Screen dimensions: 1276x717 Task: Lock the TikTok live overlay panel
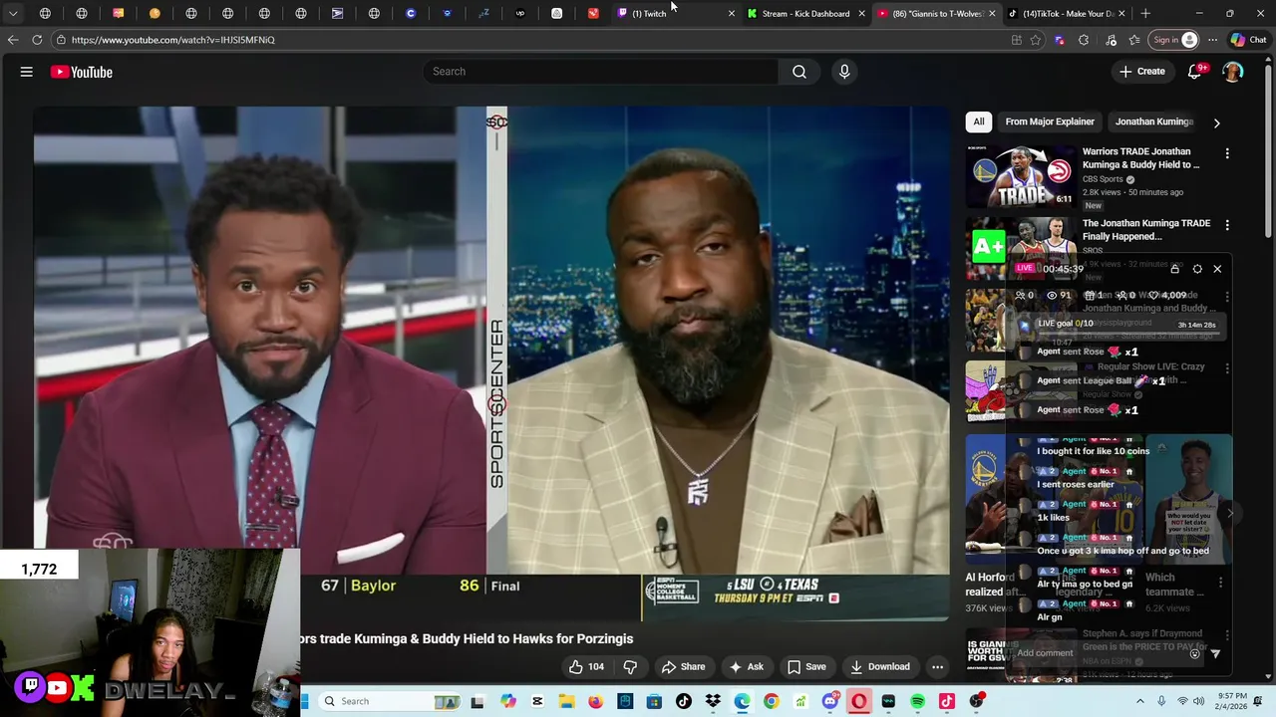(x=1175, y=269)
